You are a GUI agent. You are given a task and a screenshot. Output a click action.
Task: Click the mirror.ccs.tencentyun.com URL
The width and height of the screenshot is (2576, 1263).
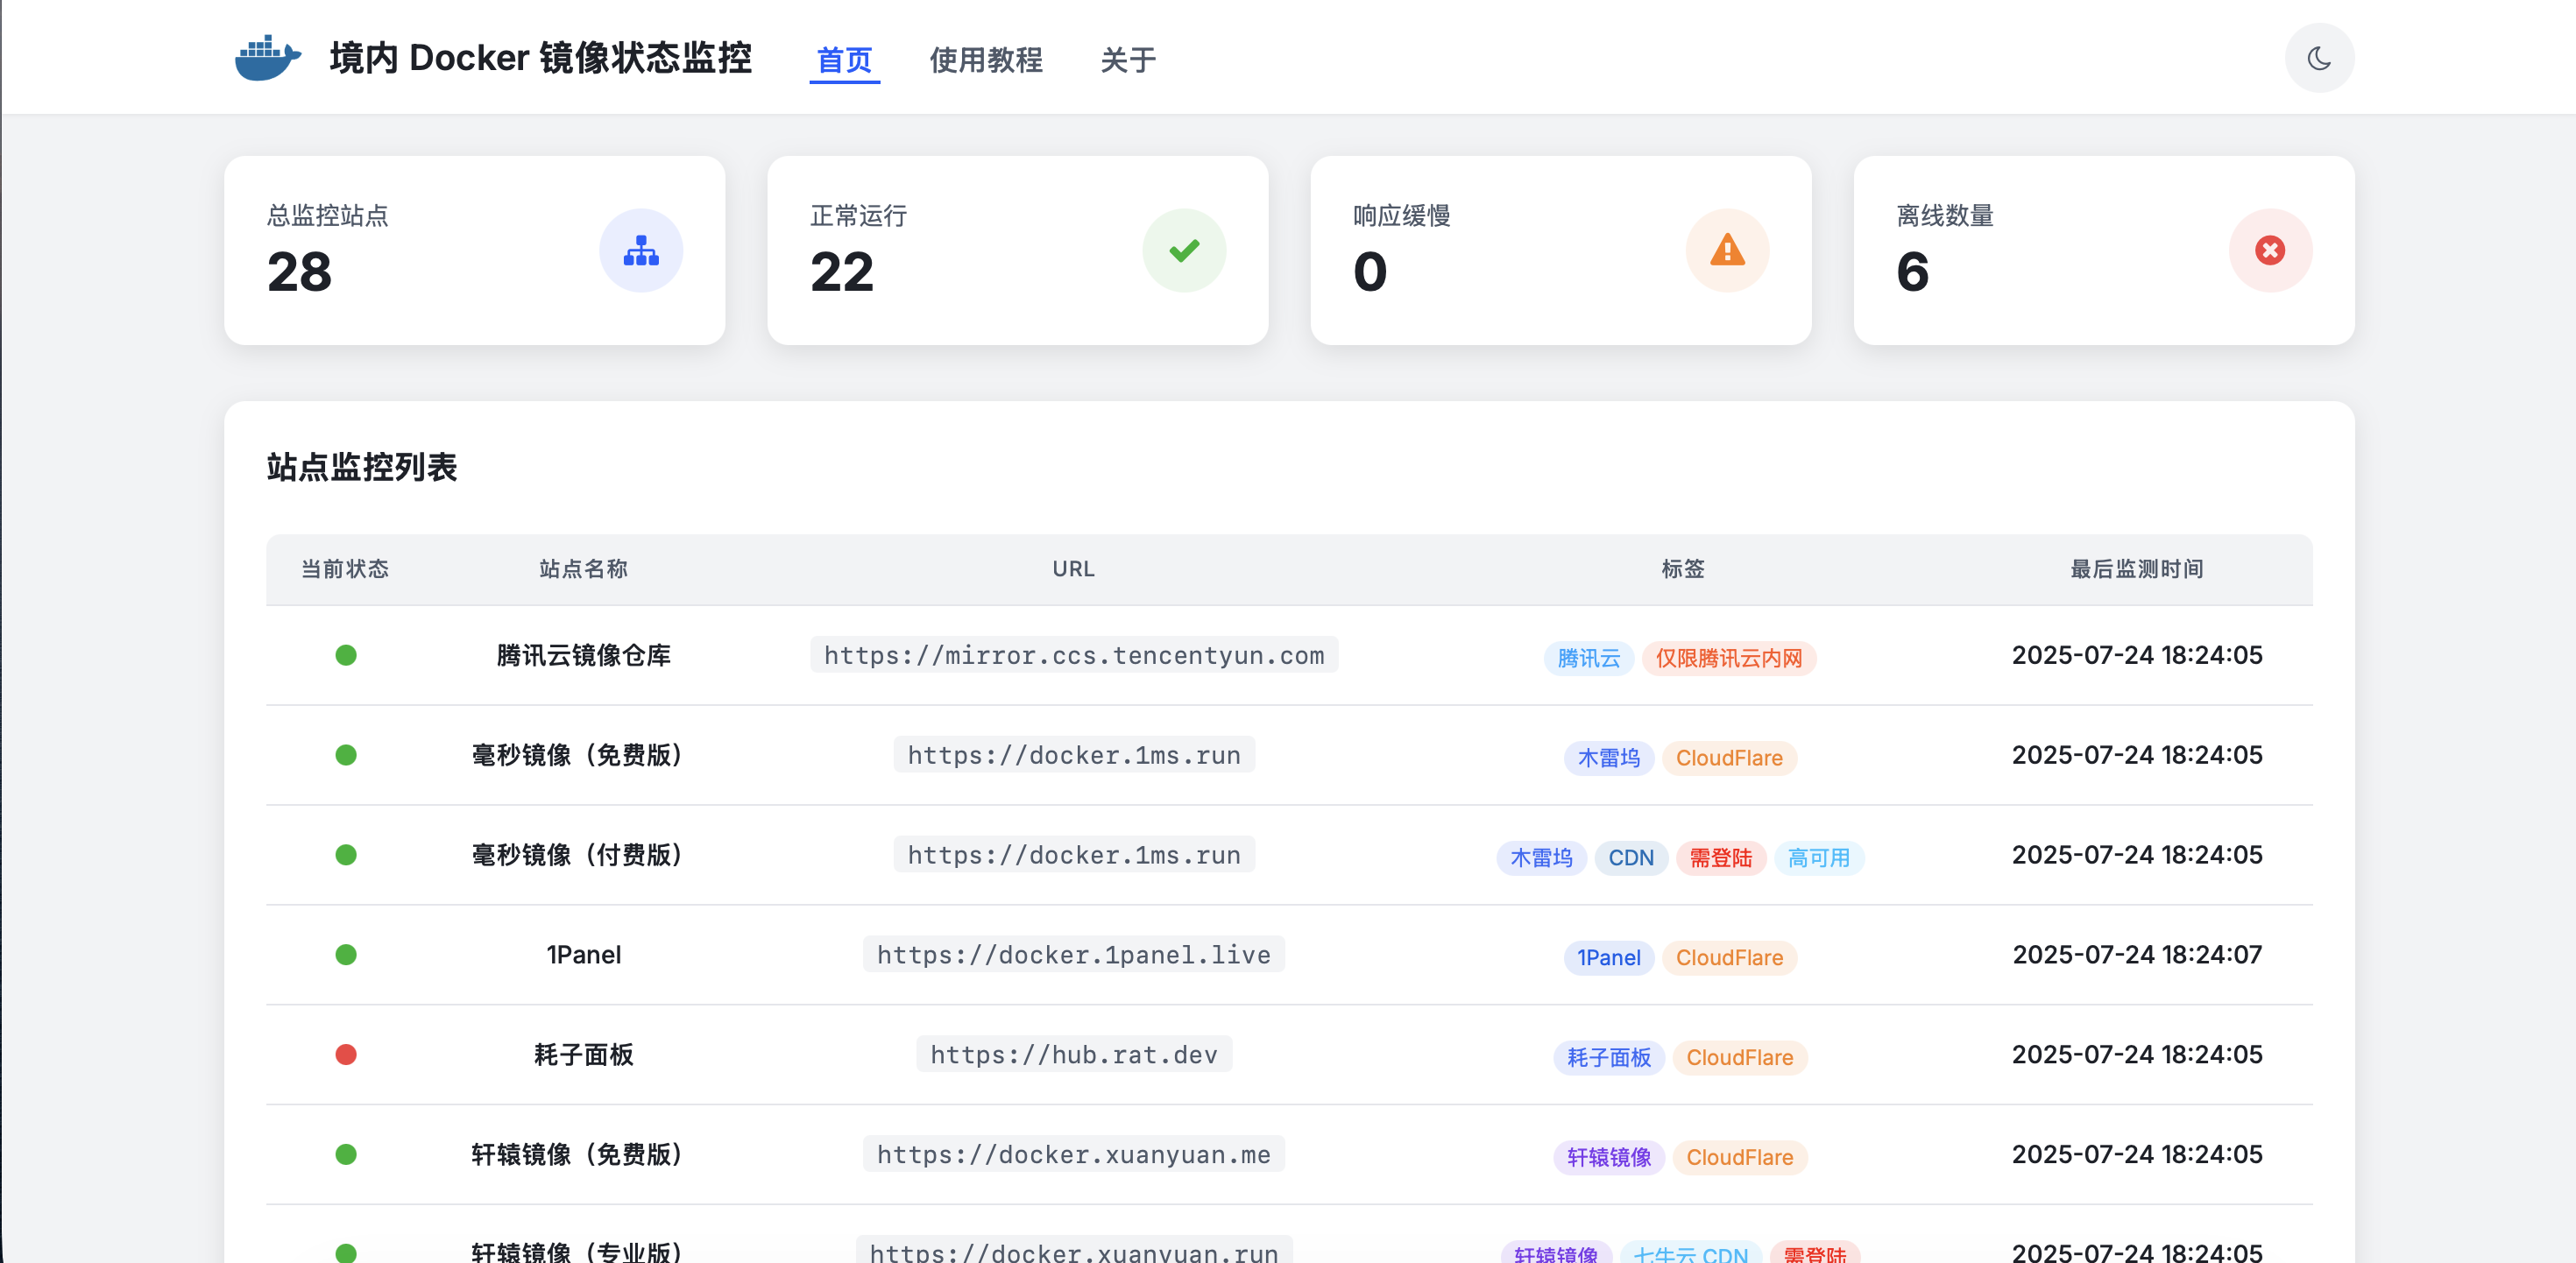1074,655
